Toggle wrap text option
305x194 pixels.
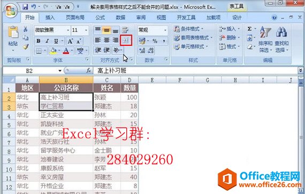click(x=125, y=30)
